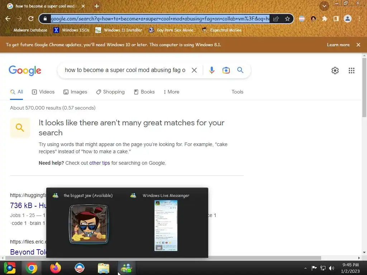
Task: Switch to the Shopping tab
Action: pos(110,92)
